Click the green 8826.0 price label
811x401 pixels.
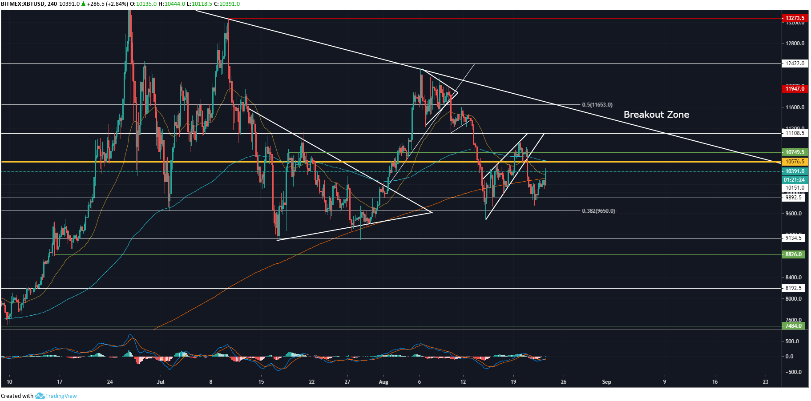click(x=794, y=254)
